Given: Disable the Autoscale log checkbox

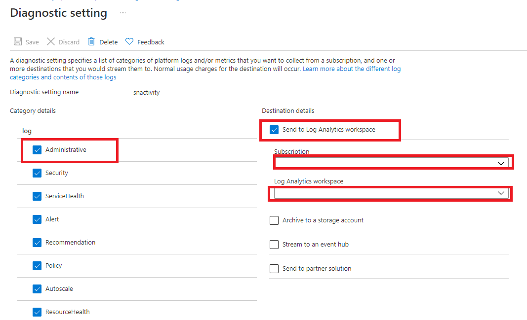Looking at the screenshot, I should point(37,289).
